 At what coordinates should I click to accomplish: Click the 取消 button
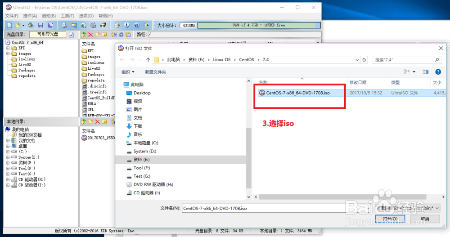click(x=425, y=219)
